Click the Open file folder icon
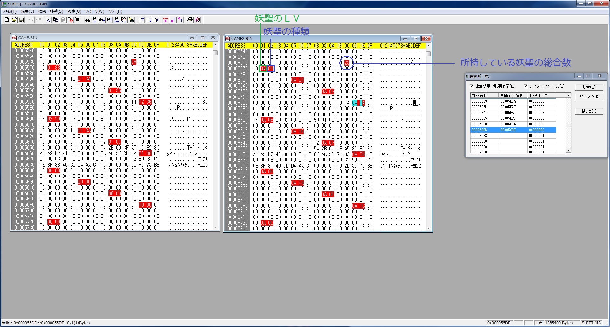The width and height of the screenshot is (610, 327). pyautogui.click(x=14, y=20)
